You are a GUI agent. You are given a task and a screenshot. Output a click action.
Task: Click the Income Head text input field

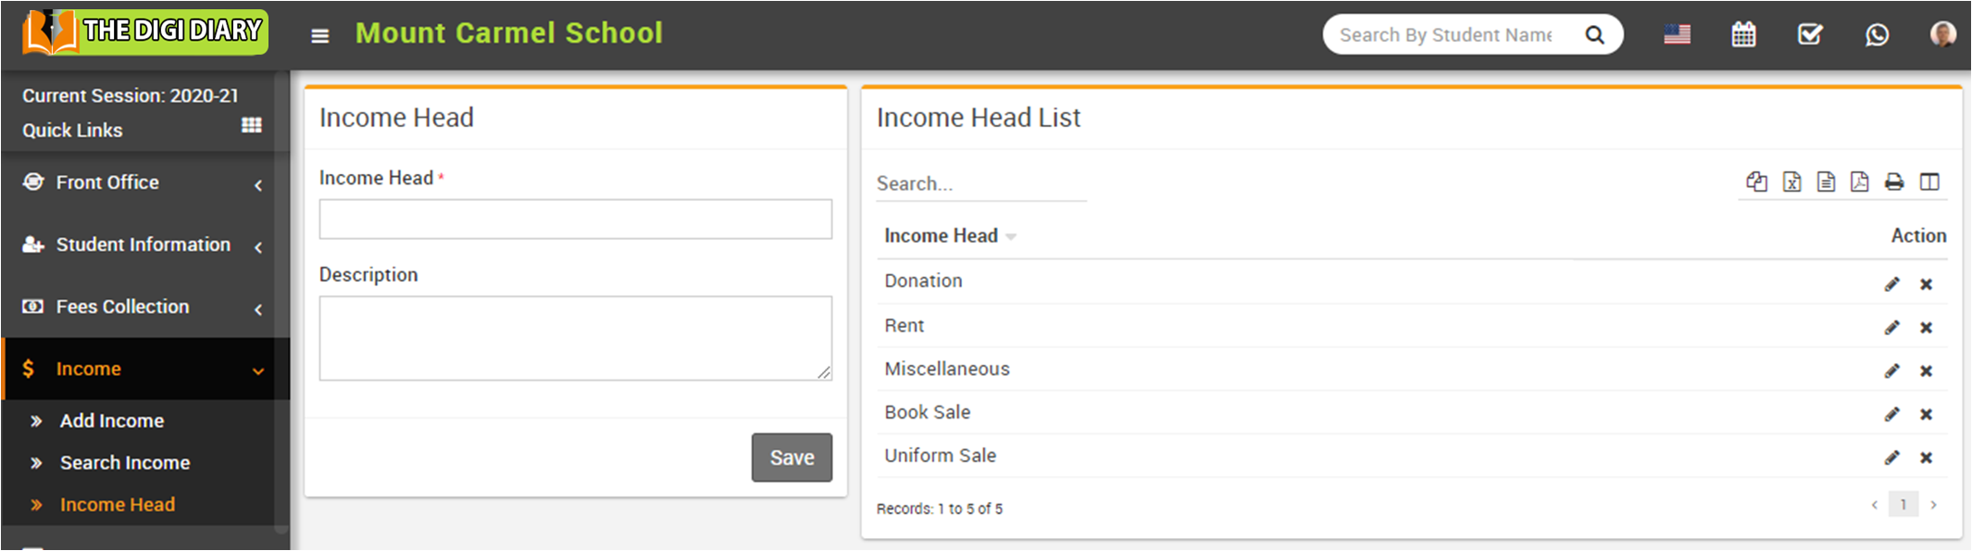pyautogui.click(x=575, y=219)
